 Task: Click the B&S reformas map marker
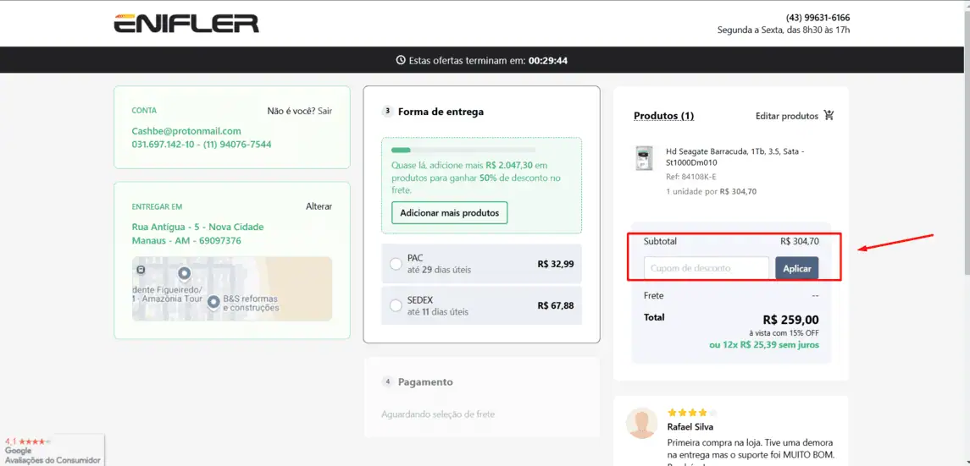(x=213, y=302)
